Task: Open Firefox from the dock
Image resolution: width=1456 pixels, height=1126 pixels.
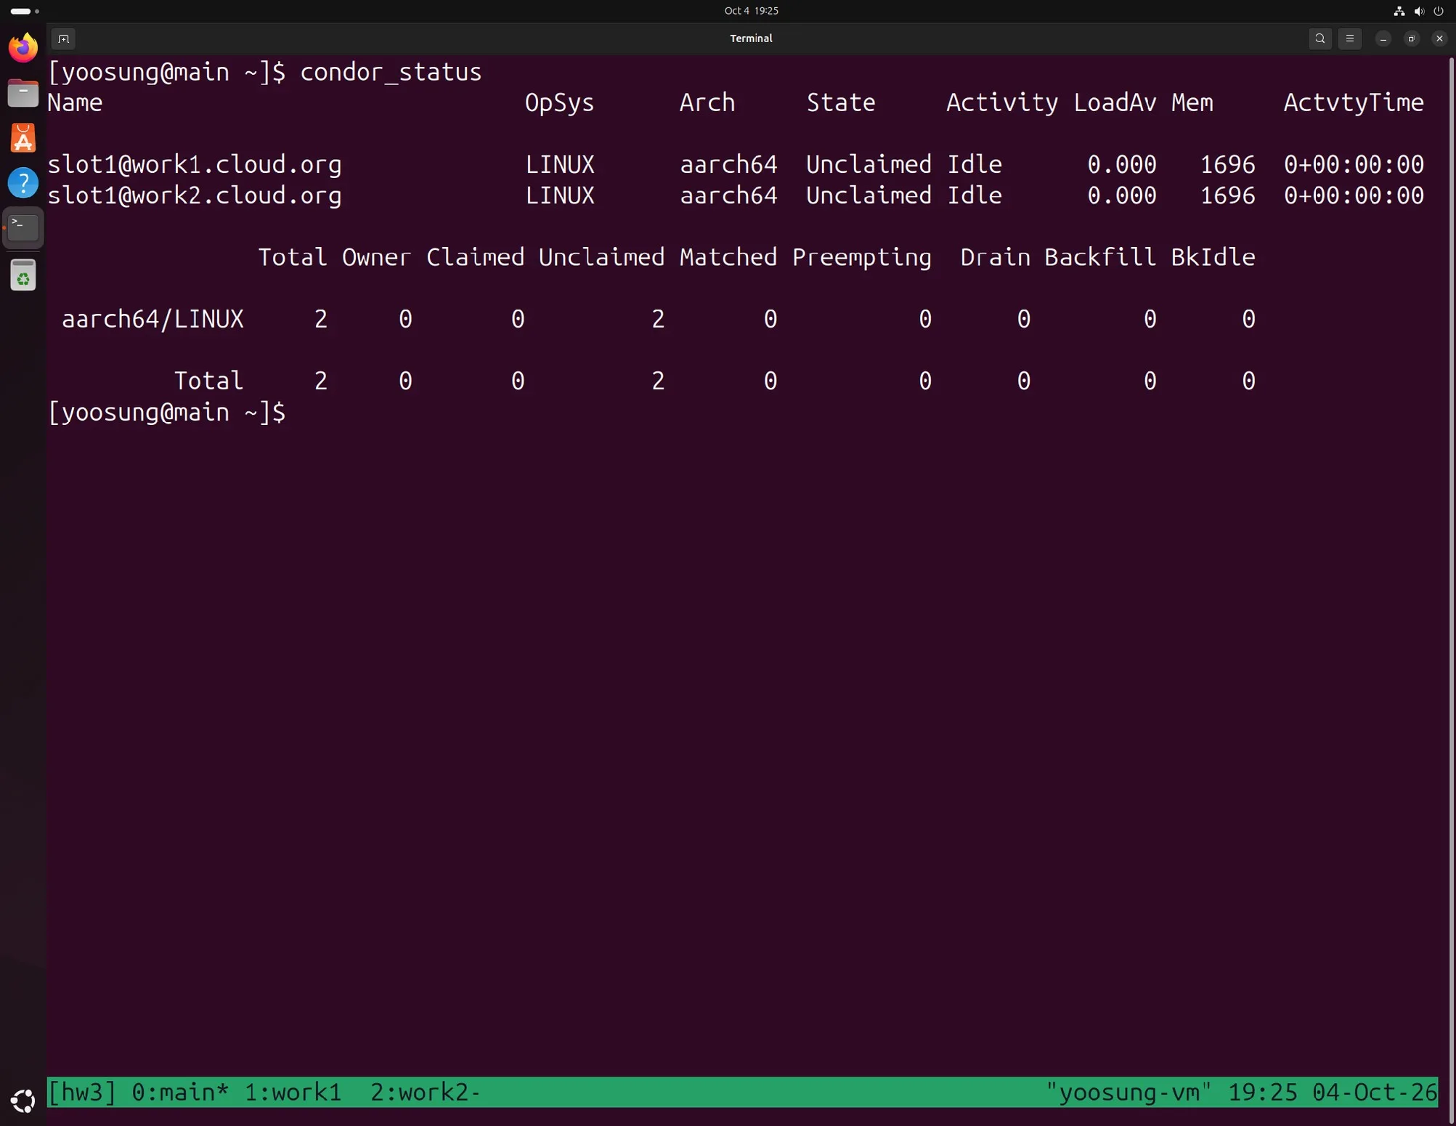Action: pyautogui.click(x=23, y=48)
